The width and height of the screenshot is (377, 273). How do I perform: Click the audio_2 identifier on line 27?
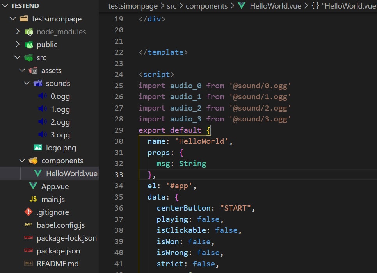[186, 108]
